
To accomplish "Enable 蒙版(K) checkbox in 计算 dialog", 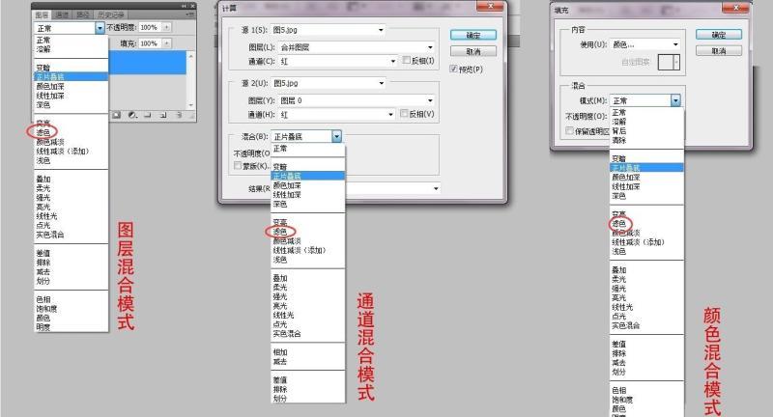I will pos(237,166).
